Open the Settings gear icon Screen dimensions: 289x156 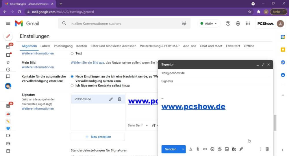point(238,23)
